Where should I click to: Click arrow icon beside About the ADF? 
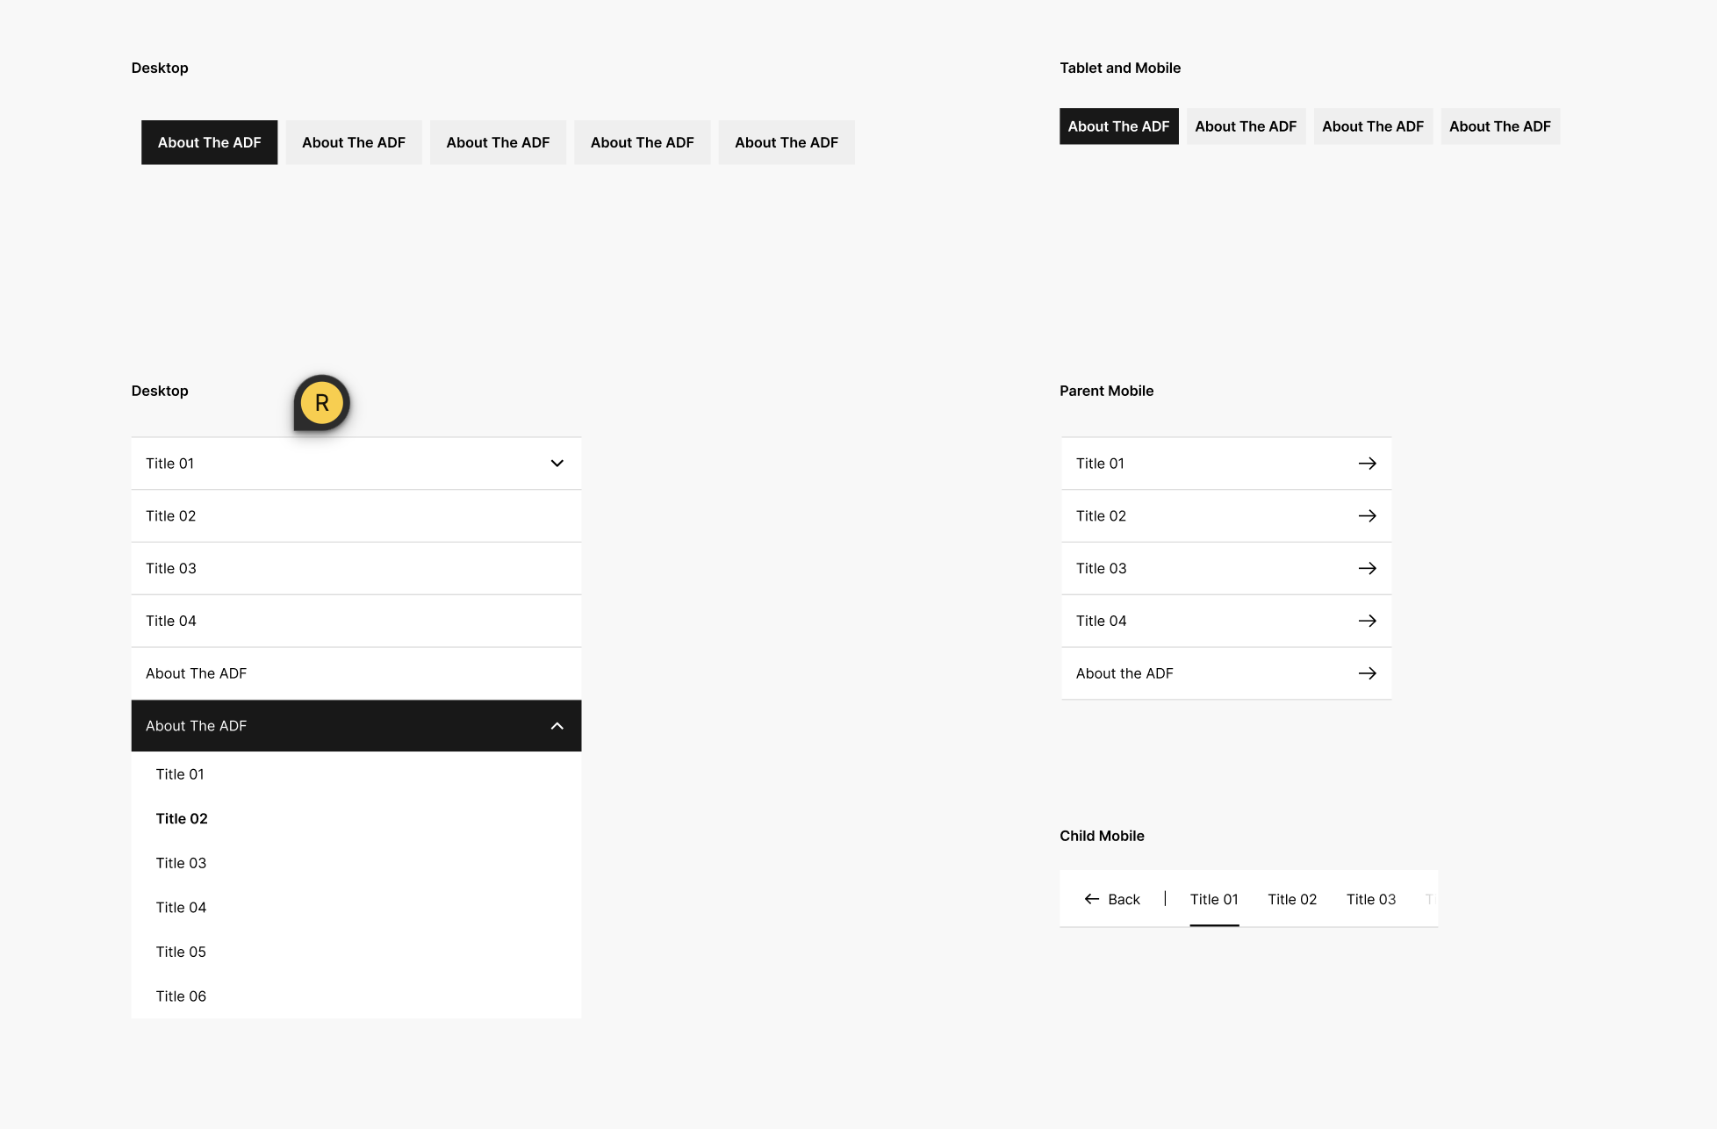click(1367, 673)
